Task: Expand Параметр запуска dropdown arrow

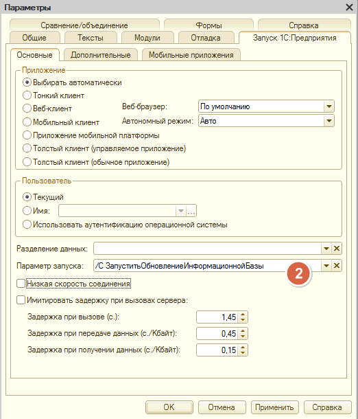Action: click(326, 266)
